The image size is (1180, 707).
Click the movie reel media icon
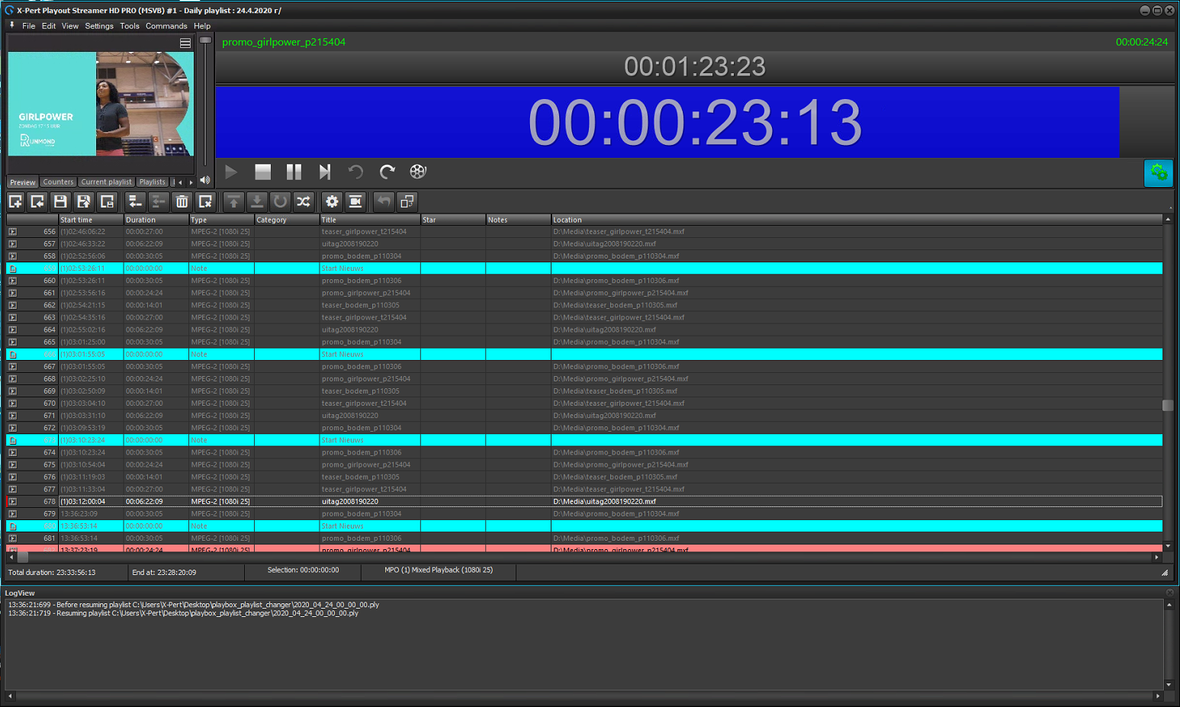coord(417,172)
